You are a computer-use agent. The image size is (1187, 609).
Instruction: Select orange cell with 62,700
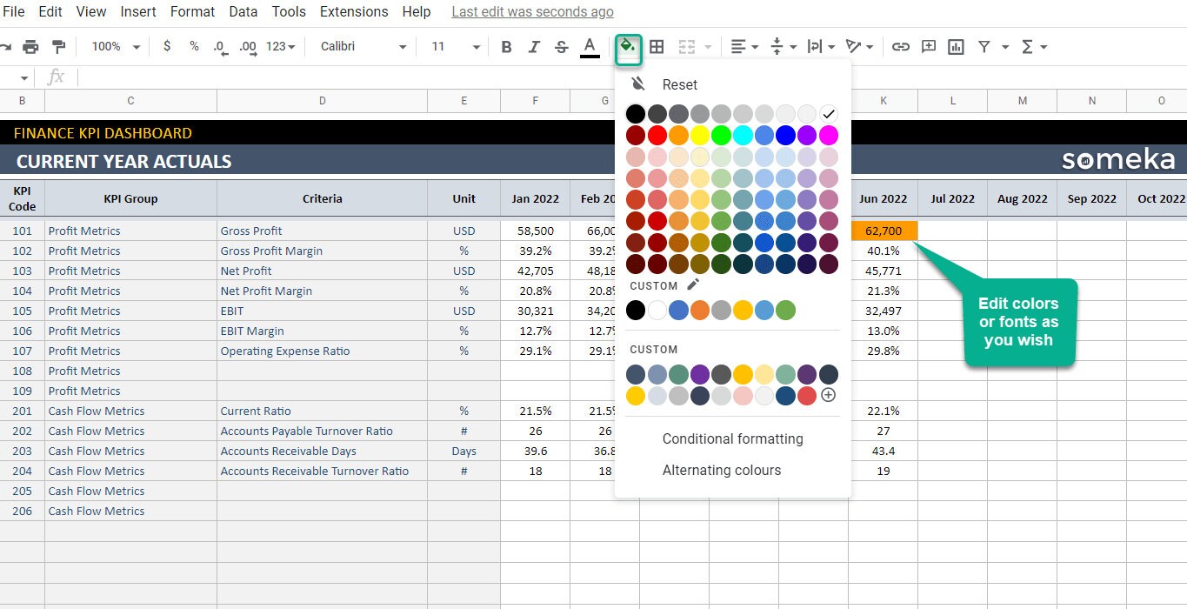coord(883,231)
